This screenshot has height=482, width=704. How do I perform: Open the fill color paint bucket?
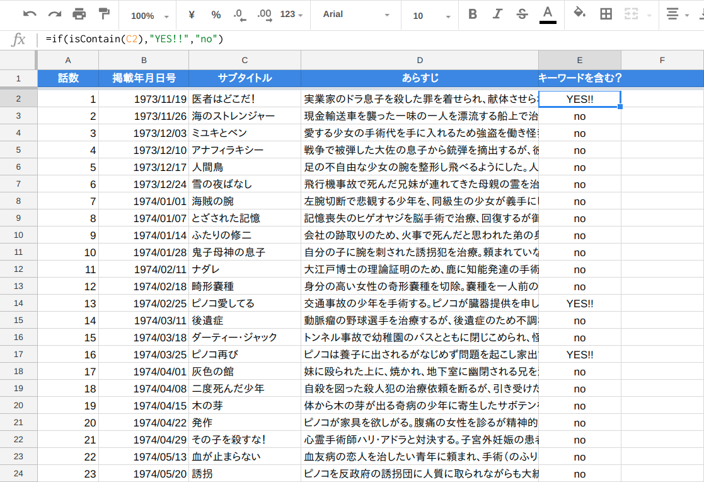(580, 13)
